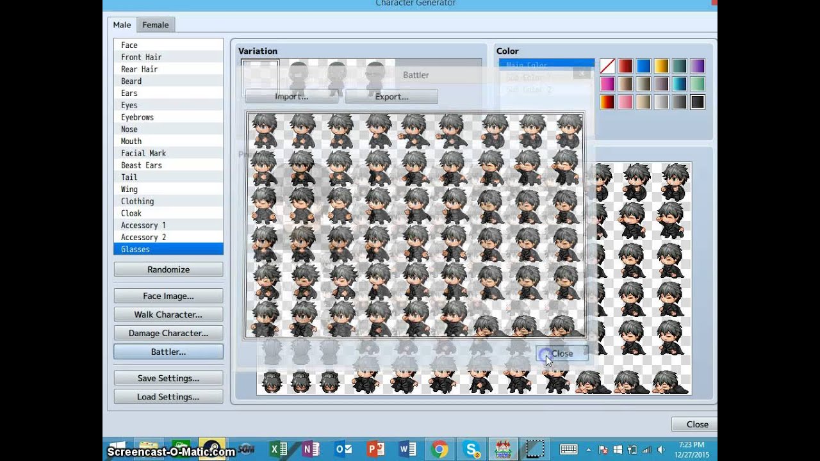Open Action Center flag icon
This screenshot has height=461, width=820.
click(x=603, y=449)
